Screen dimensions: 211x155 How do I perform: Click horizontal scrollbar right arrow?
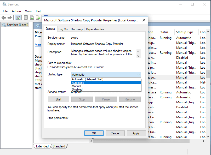click(203, 141)
